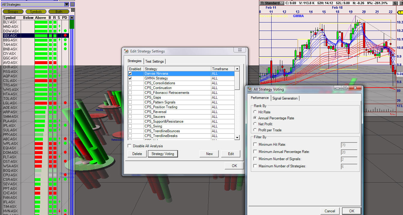The width and height of the screenshot is (403, 215).
Task: Check Maximum Number of Strategies filter
Action: [x=255, y=166]
